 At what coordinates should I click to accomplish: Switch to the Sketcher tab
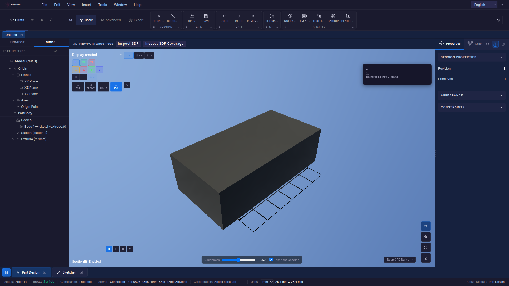pyautogui.click(x=69, y=272)
